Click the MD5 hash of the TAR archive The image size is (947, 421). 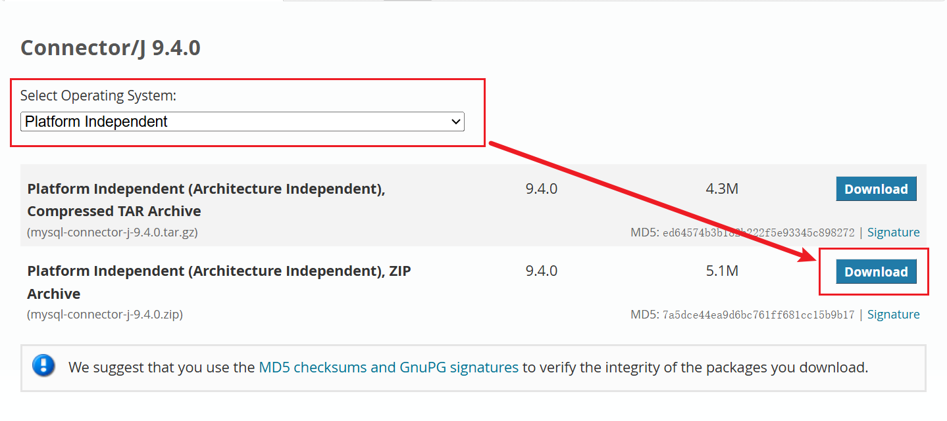point(758,233)
